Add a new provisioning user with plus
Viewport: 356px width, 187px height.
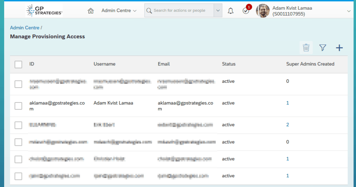pos(339,48)
